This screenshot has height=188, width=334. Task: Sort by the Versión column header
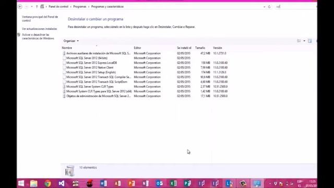[218, 48]
